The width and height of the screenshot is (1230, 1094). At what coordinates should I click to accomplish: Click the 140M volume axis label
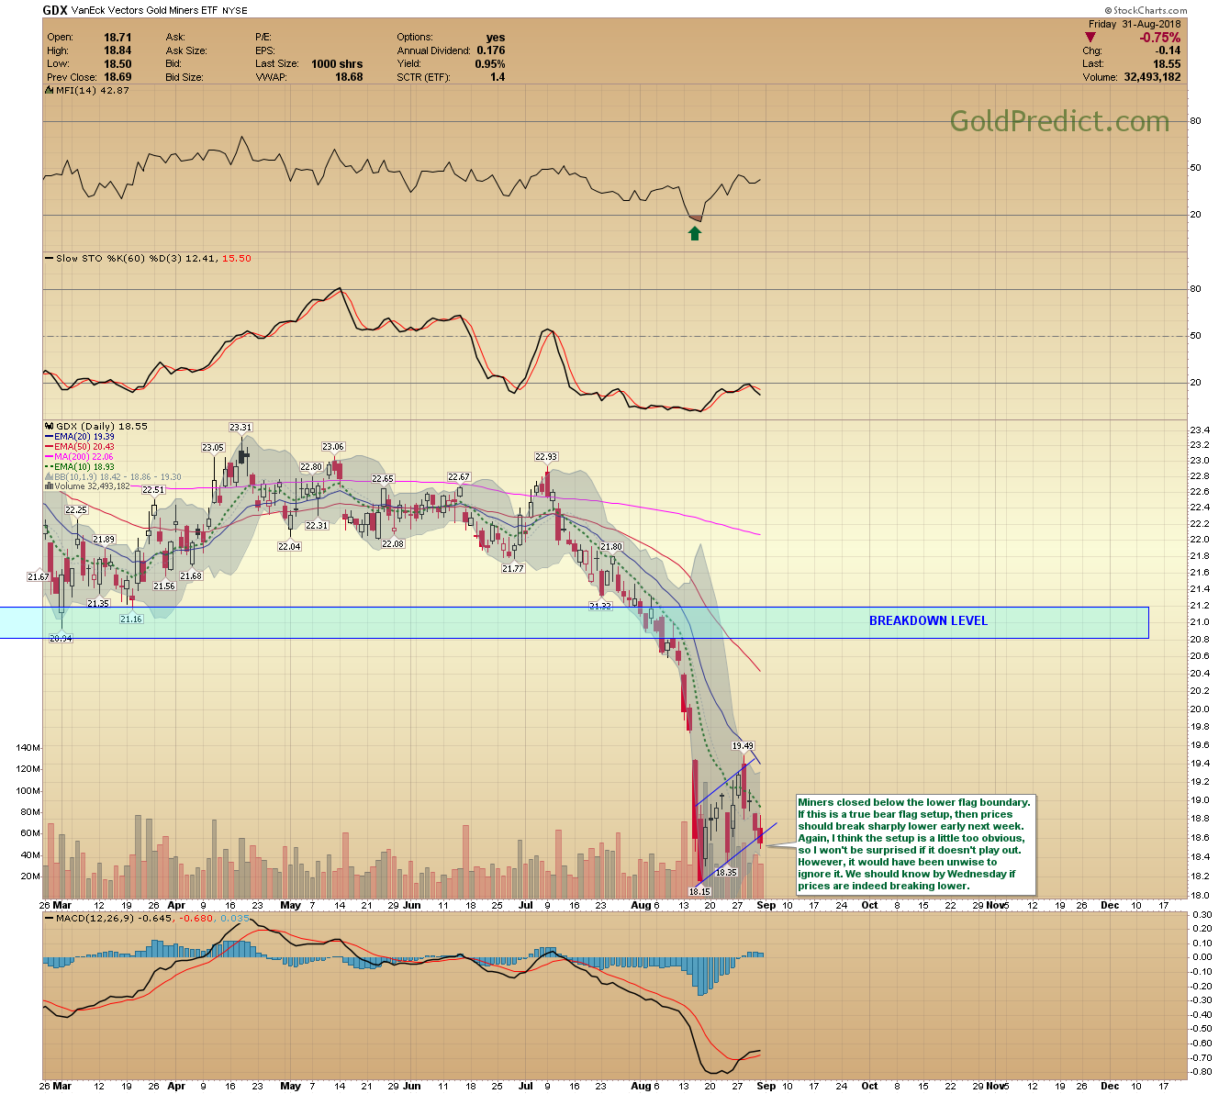click(28, 748)
